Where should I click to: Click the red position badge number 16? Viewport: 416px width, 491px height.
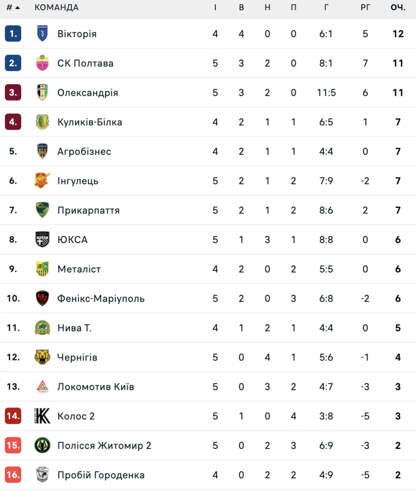click(x=13, y=475)
